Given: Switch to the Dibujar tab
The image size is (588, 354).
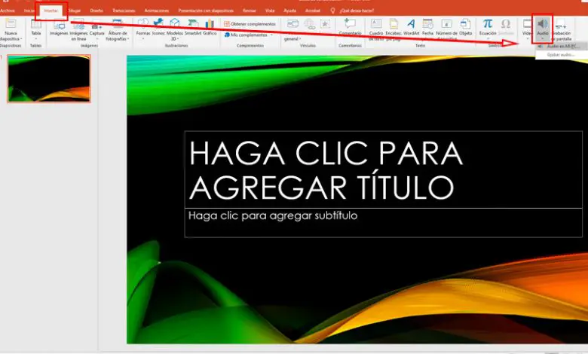Looking at the screenshot, I should pos(75,11).
